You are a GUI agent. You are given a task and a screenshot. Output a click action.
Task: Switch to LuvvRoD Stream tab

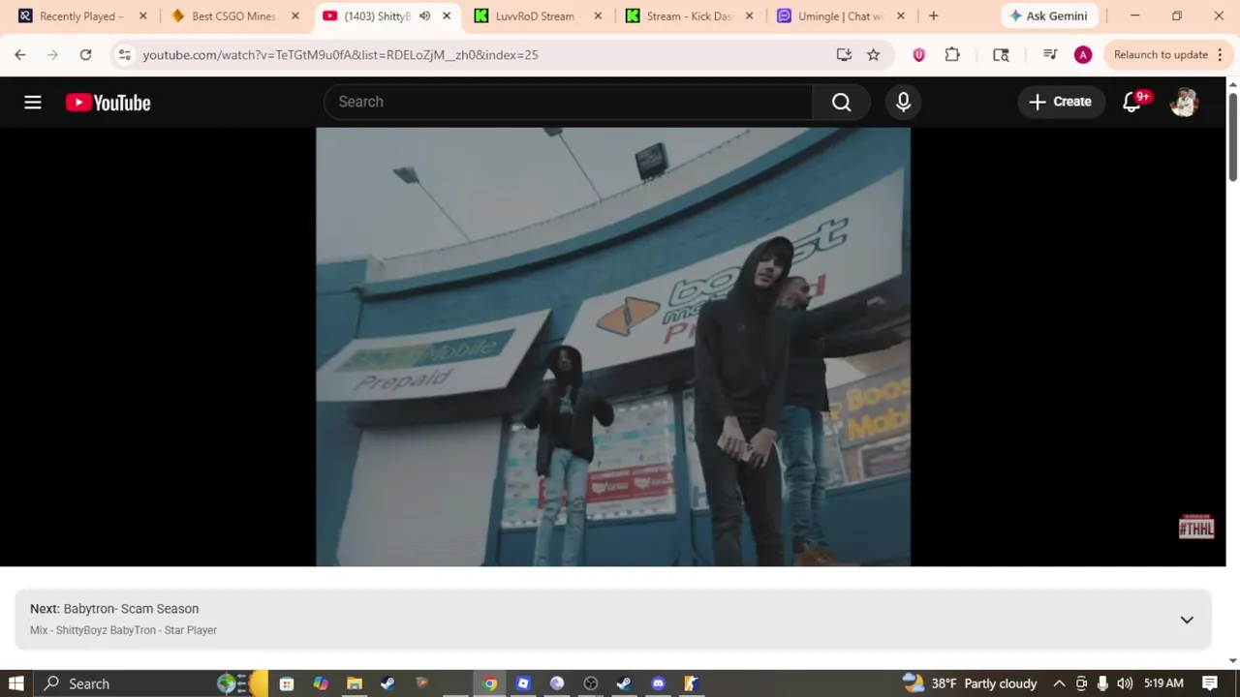[535, 16]
